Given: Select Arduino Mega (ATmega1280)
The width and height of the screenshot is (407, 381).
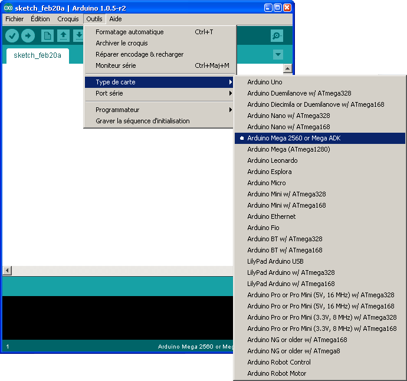Looking at the screenshot, I should click(x=320, y=149).
